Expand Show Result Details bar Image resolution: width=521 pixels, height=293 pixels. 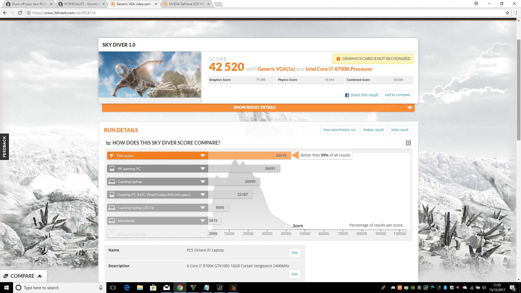click(258, 108)
